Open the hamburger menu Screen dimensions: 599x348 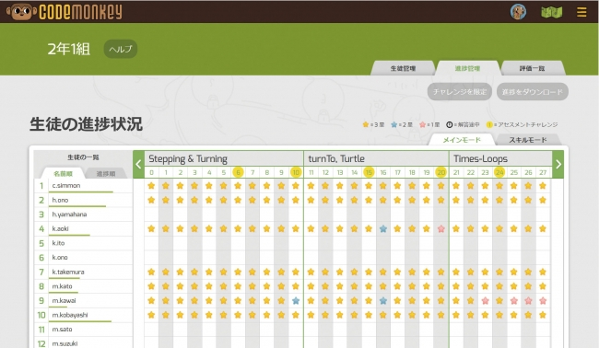[581, 12]
